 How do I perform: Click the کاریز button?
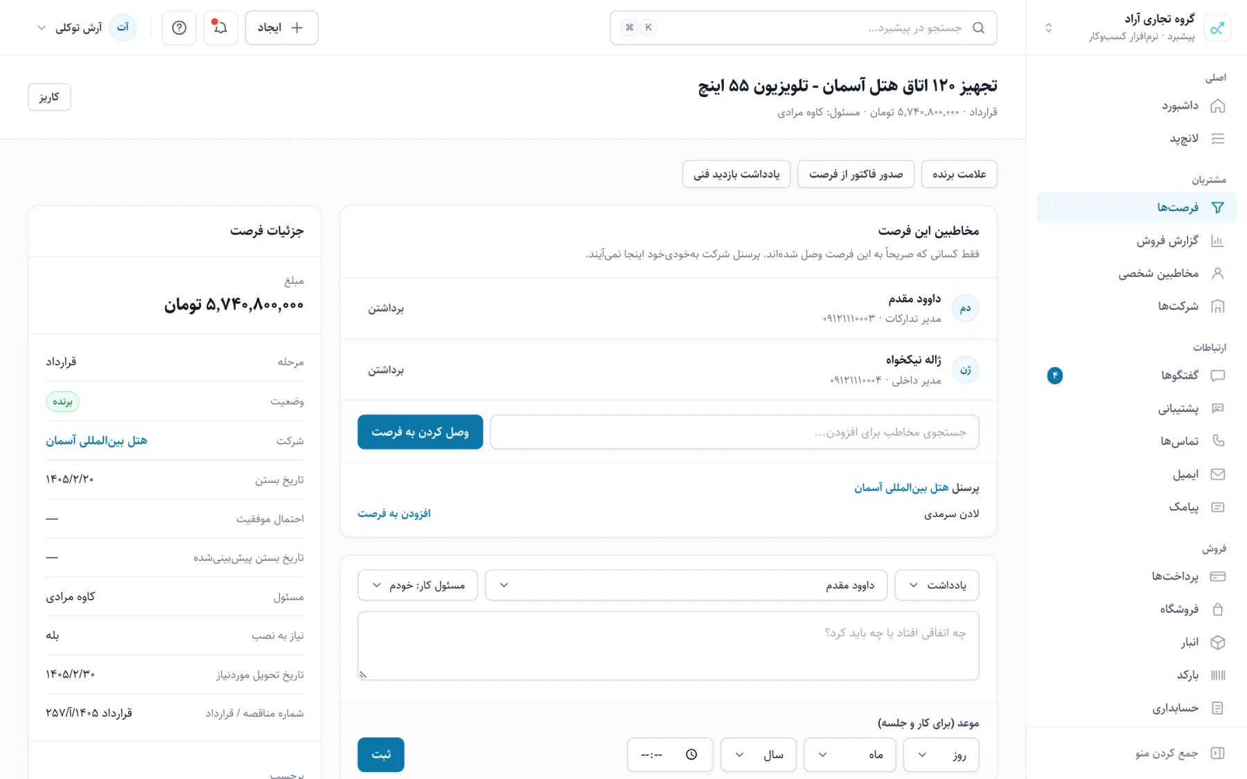(49, 97)
